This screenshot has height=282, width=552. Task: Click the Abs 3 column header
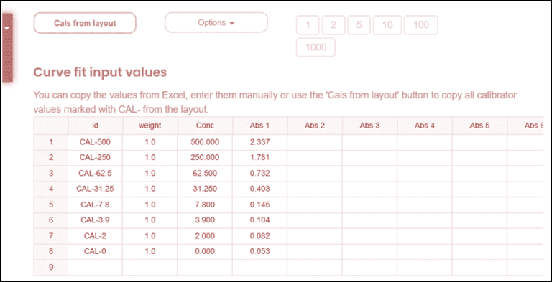[369, 126]
